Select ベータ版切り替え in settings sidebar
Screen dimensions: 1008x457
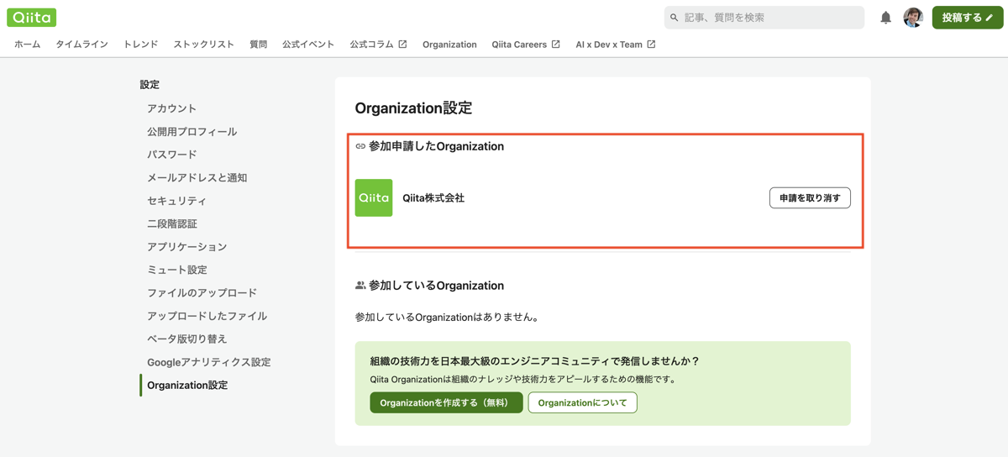[186, 339]
